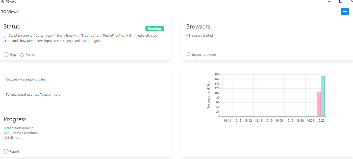353x159 pixels.
Task: Click the 162 Success executions counter
Action: click(6, 133)
